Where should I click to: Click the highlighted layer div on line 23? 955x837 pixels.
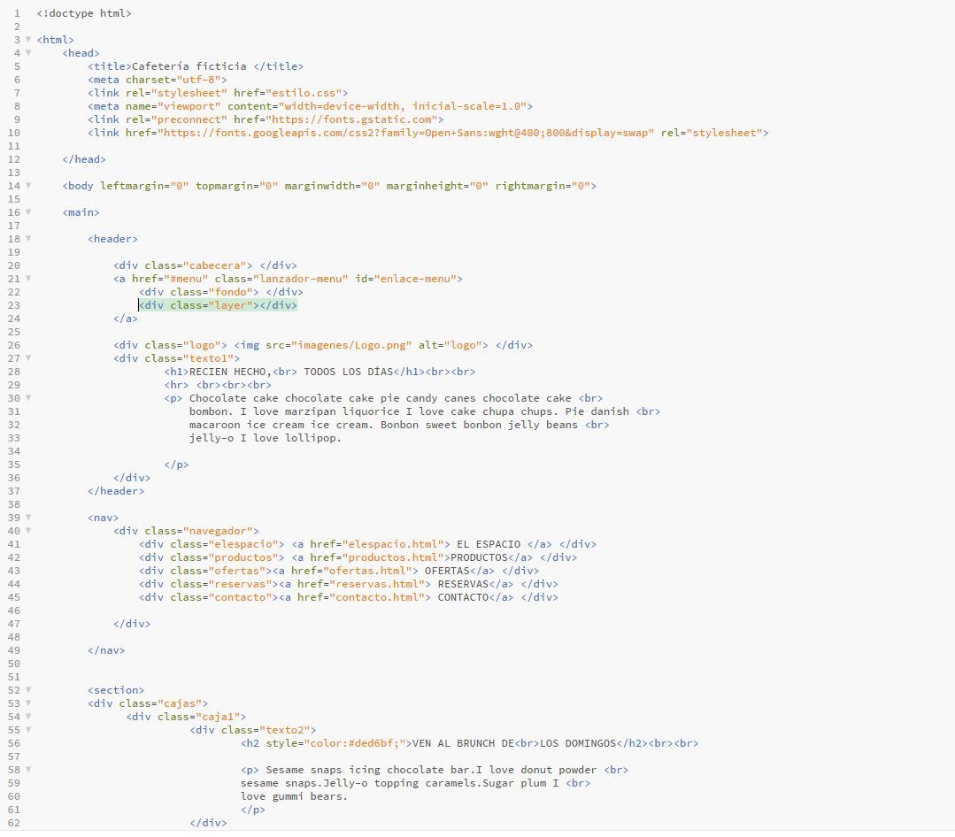pos(218,305)
